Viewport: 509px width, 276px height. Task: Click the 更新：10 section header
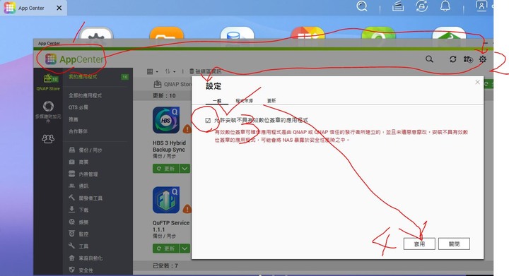coord(164,96)
